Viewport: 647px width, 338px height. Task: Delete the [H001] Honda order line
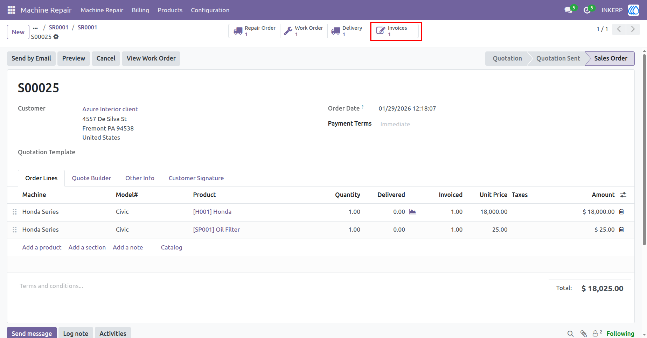[x=621, y=212]
